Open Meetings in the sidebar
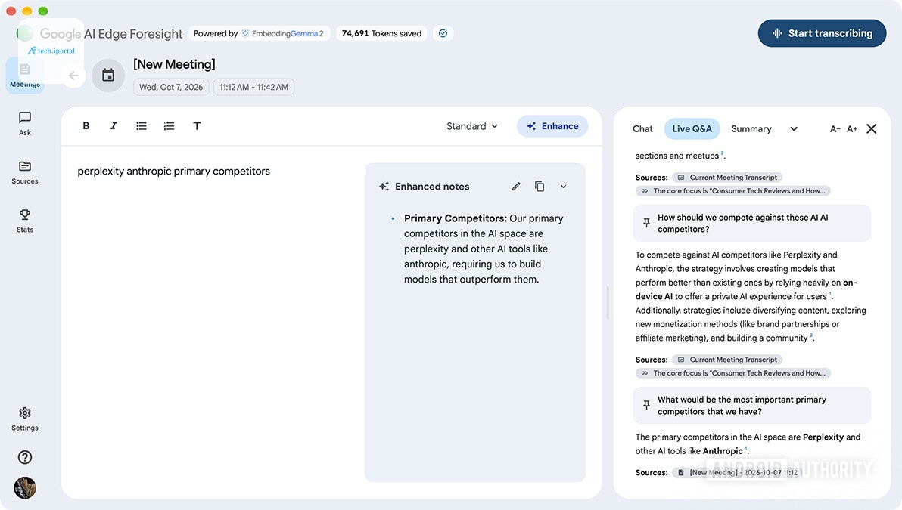The width and height of the screenshot is (902, 510). (25, 76)
